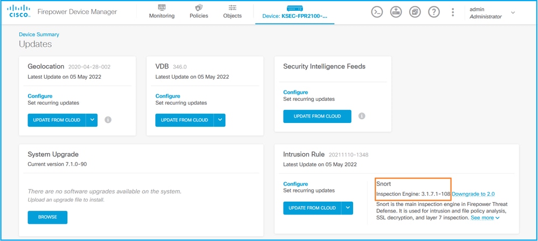The height and width of the screenshot is (241, 538).
Task: Click the Firepower Device Manager title
Action: tap(77, 12)
